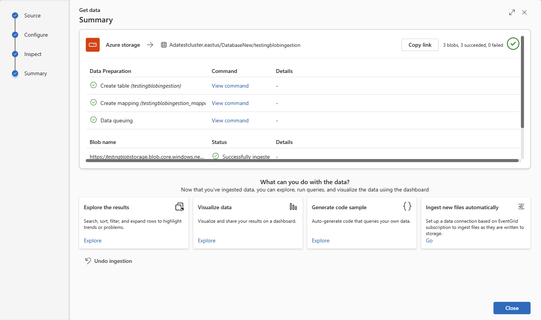Expand the Get data dialog to full screen
Image resolution: width=541 pixels, height=320 pixels.
[512, 12]
